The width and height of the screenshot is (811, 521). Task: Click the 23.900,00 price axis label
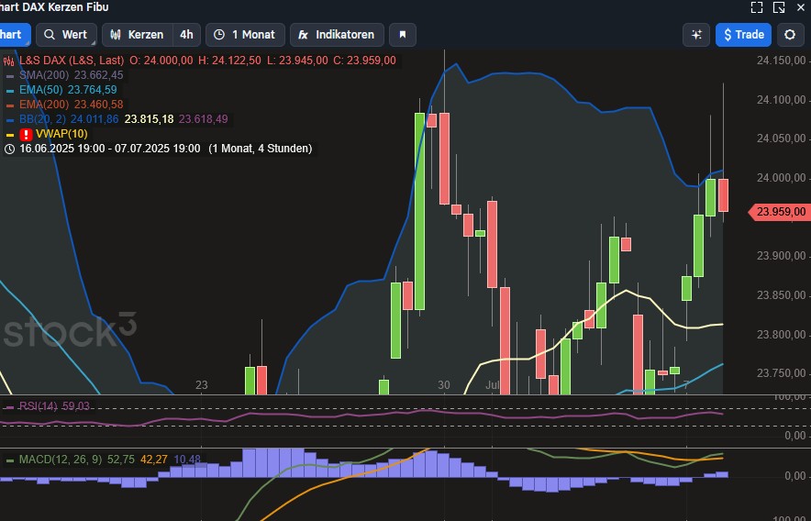coord(781,256)
